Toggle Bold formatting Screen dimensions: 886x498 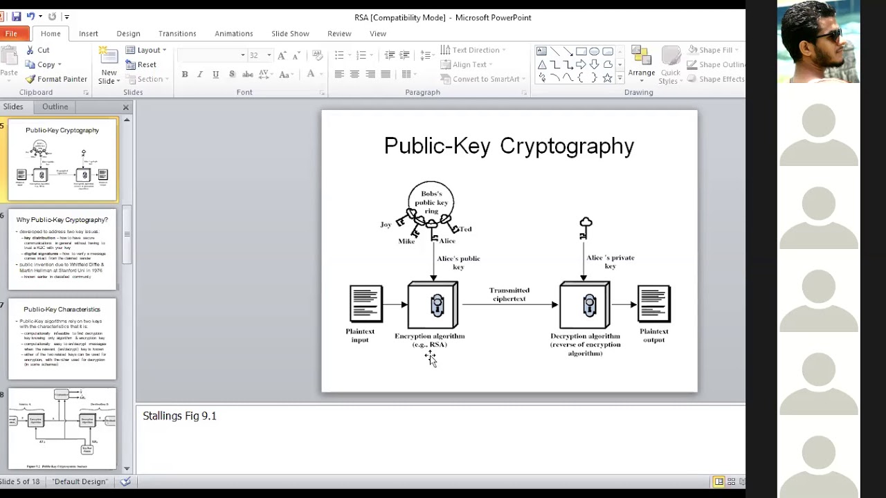pyautogui.click(x=185, y=74)
